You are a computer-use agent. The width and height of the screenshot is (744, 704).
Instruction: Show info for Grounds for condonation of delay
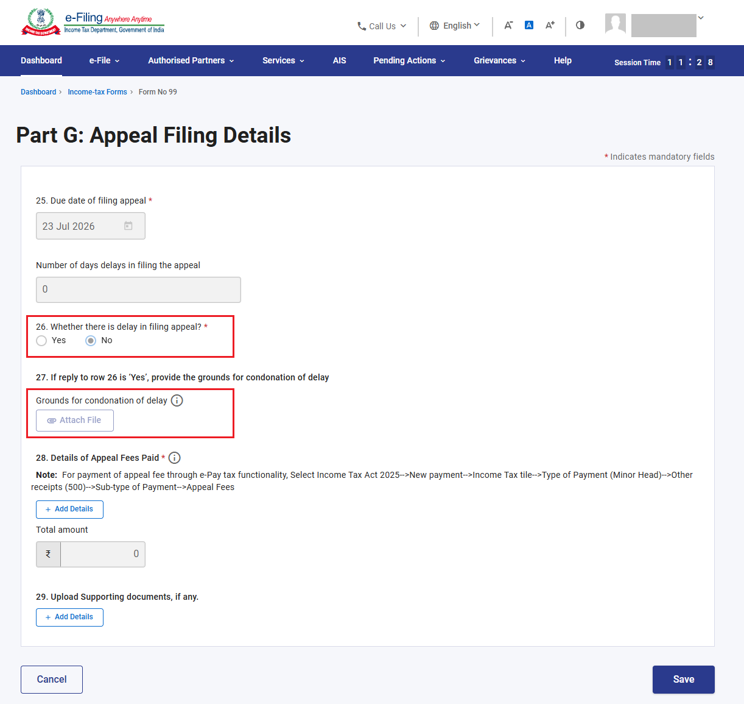[x=177, y=400]
